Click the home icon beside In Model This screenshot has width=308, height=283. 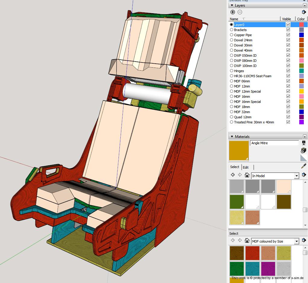247,175
